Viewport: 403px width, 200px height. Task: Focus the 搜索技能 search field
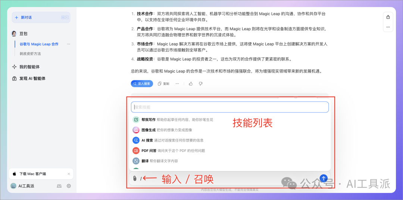tap(230, 107)
